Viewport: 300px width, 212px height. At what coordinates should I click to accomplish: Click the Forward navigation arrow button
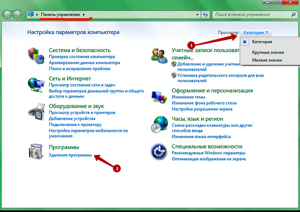tap(17, 15)
